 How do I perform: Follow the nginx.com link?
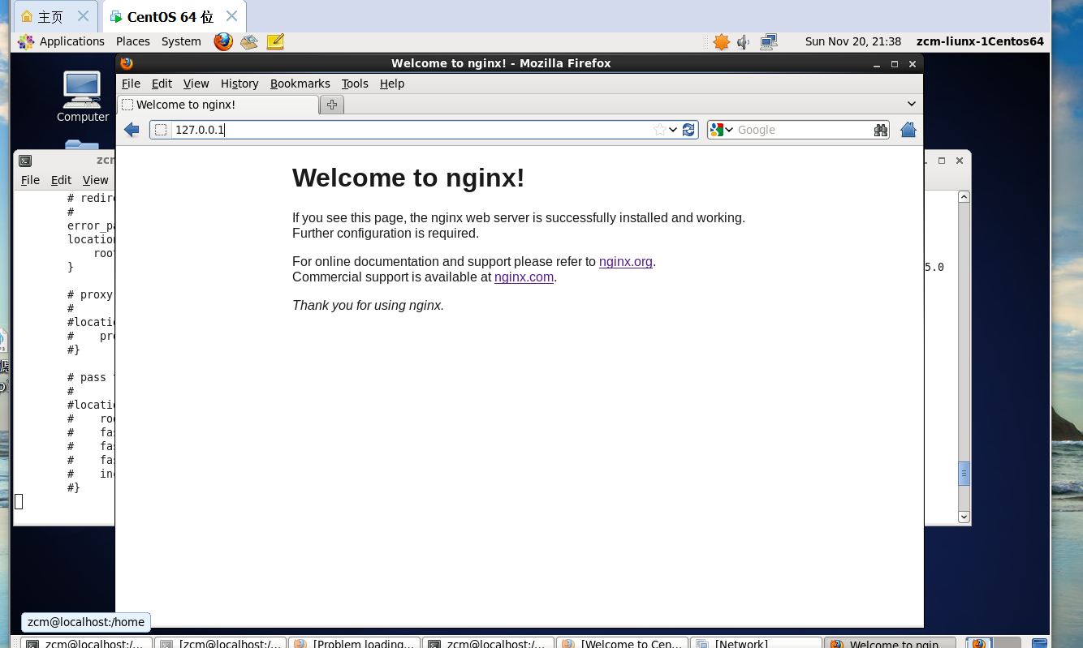point(524,277)
